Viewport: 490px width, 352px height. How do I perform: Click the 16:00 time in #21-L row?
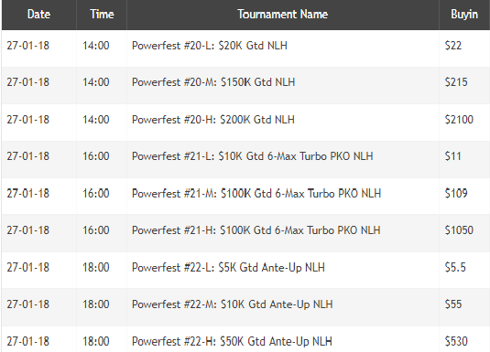coord(96,156)
